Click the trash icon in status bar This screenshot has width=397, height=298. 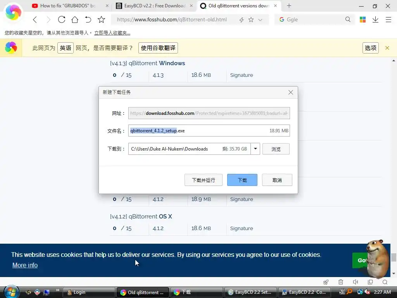pyautogui.click(x=341, y=282)
